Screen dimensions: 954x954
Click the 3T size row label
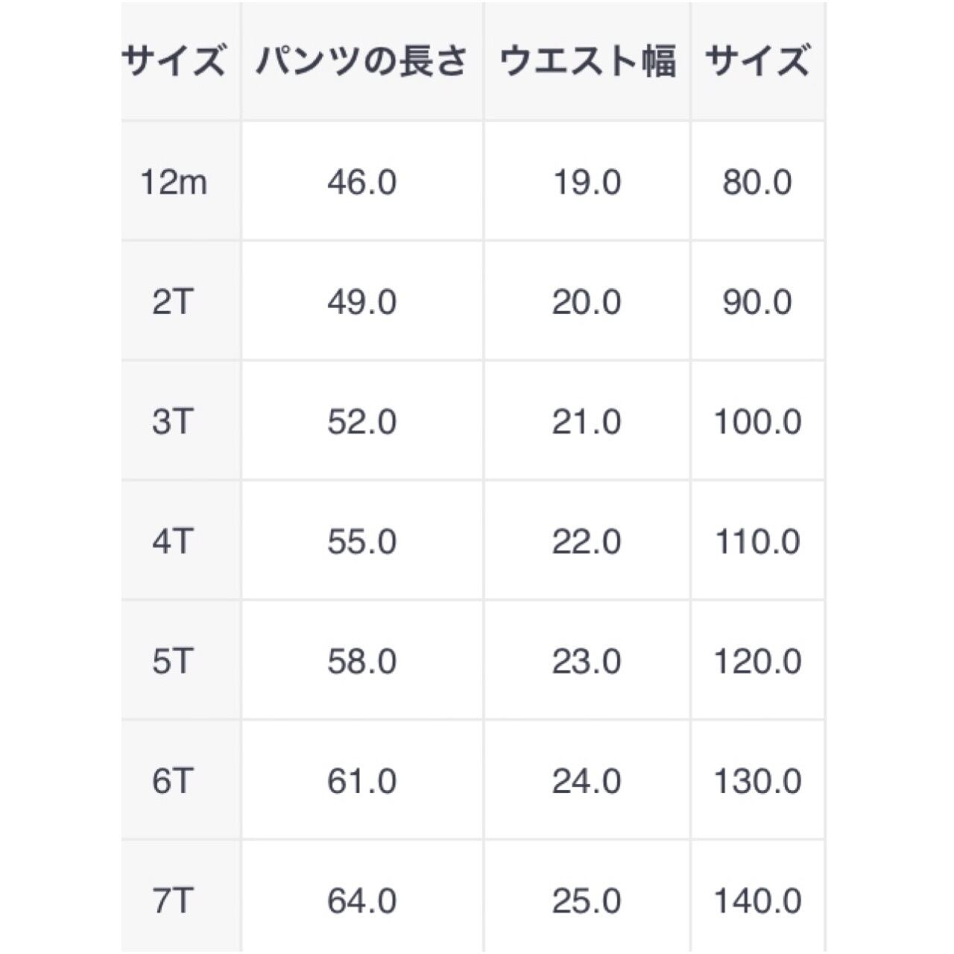click(x=172, y=422)
